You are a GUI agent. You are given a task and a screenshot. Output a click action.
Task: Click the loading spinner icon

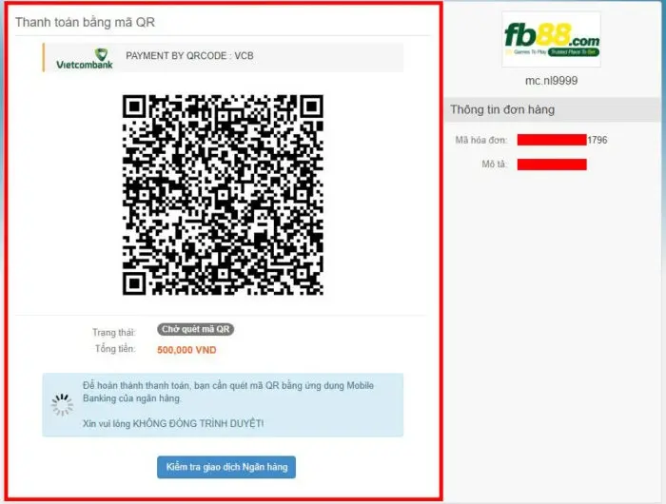pos(63,405)
